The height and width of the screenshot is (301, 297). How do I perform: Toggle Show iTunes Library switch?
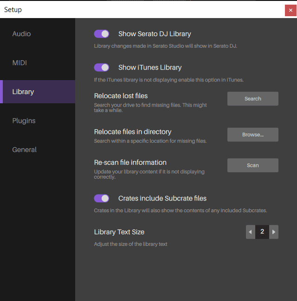[x=101, y=68]
